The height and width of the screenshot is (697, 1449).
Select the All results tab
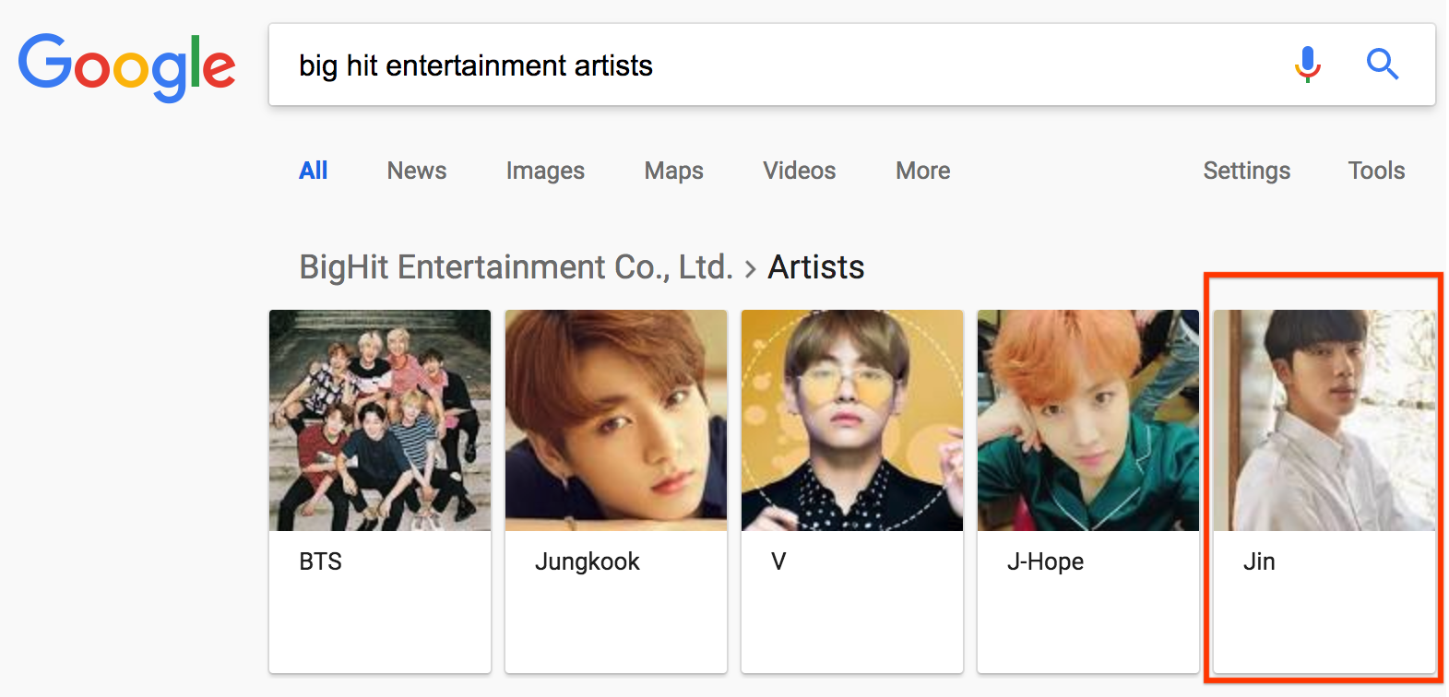(x=314, y=171)
